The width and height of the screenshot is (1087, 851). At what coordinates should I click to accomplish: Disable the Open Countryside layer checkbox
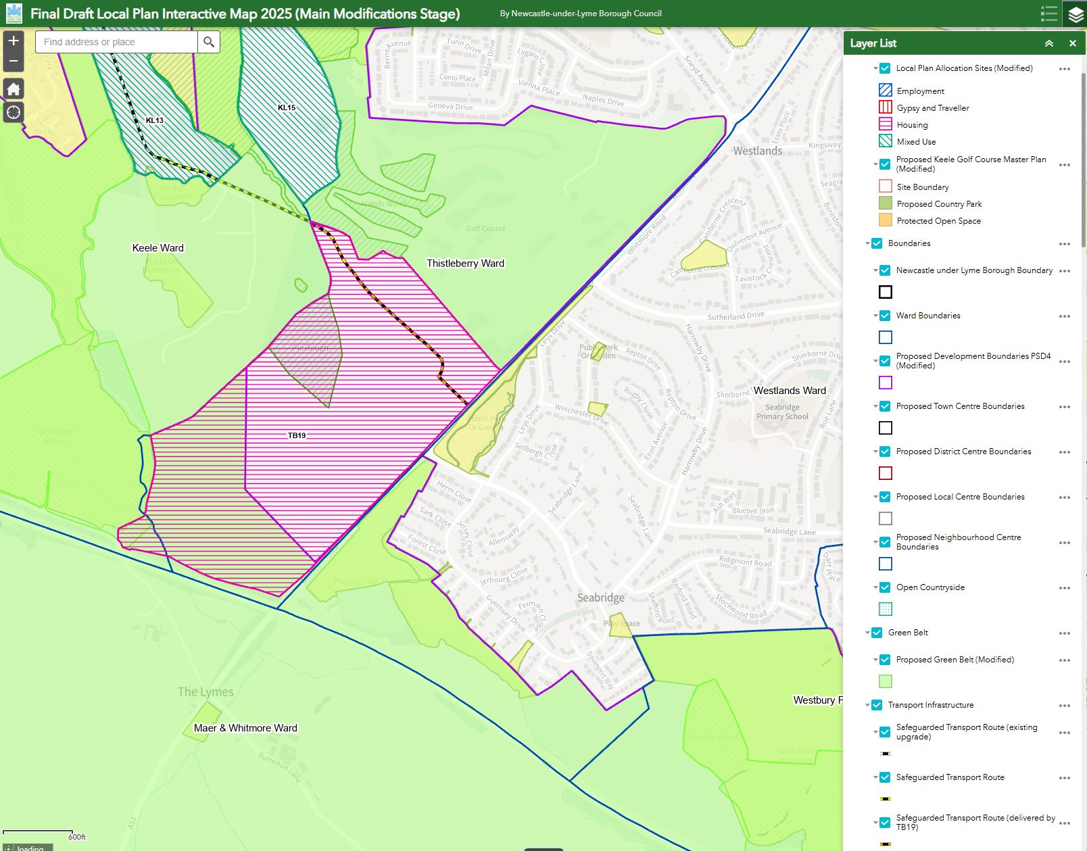tap(885, 587)
